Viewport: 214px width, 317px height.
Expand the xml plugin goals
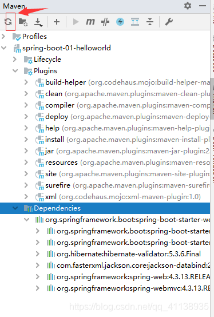pyautogui.click(x=26, y=197)
